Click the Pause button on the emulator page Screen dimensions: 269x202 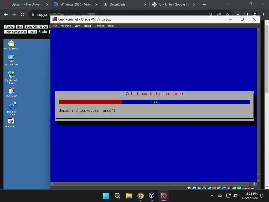[x=9, y=27]
